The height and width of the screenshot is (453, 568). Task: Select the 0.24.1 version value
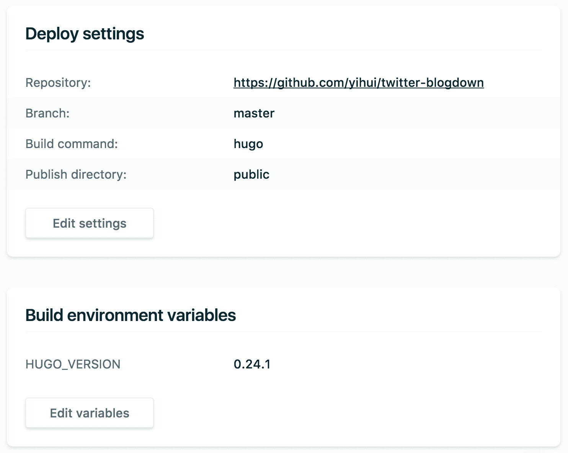[252, 364]
